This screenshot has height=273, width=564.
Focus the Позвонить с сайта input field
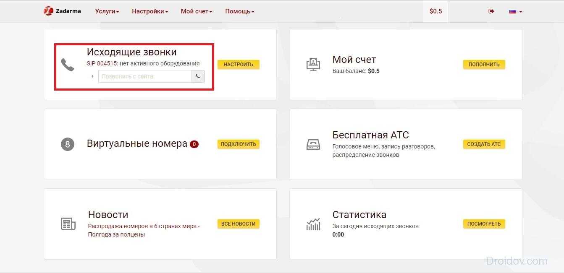145,76
